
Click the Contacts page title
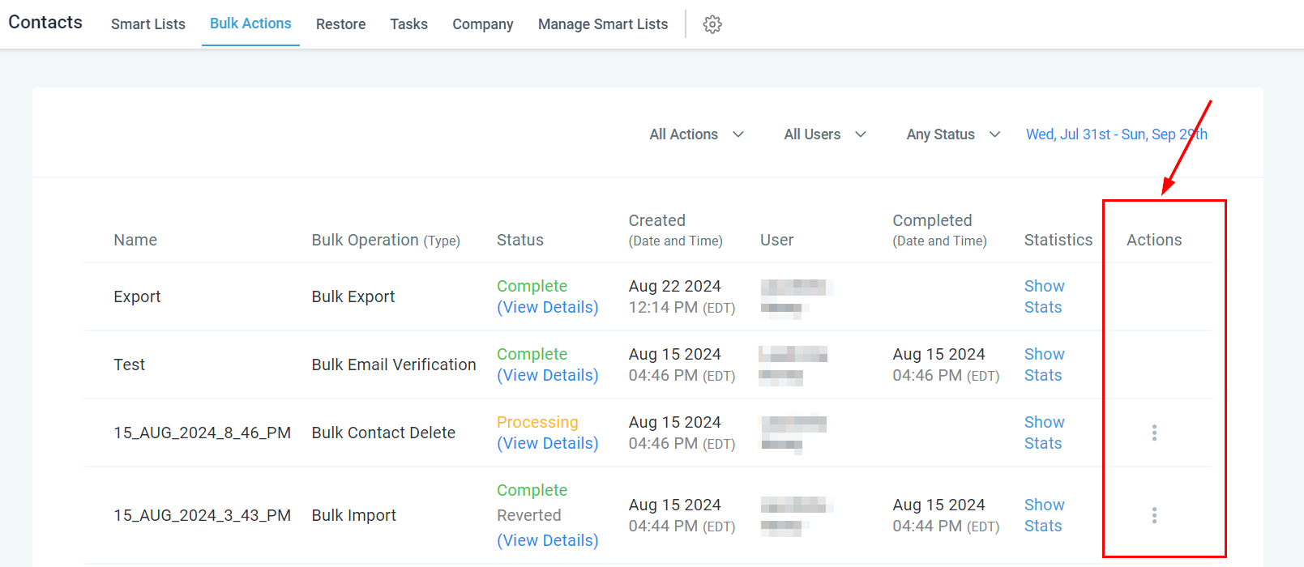click(45, 22)
